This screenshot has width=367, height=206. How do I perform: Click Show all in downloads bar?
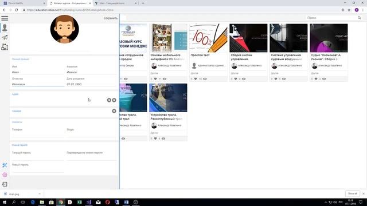[353, 193]
